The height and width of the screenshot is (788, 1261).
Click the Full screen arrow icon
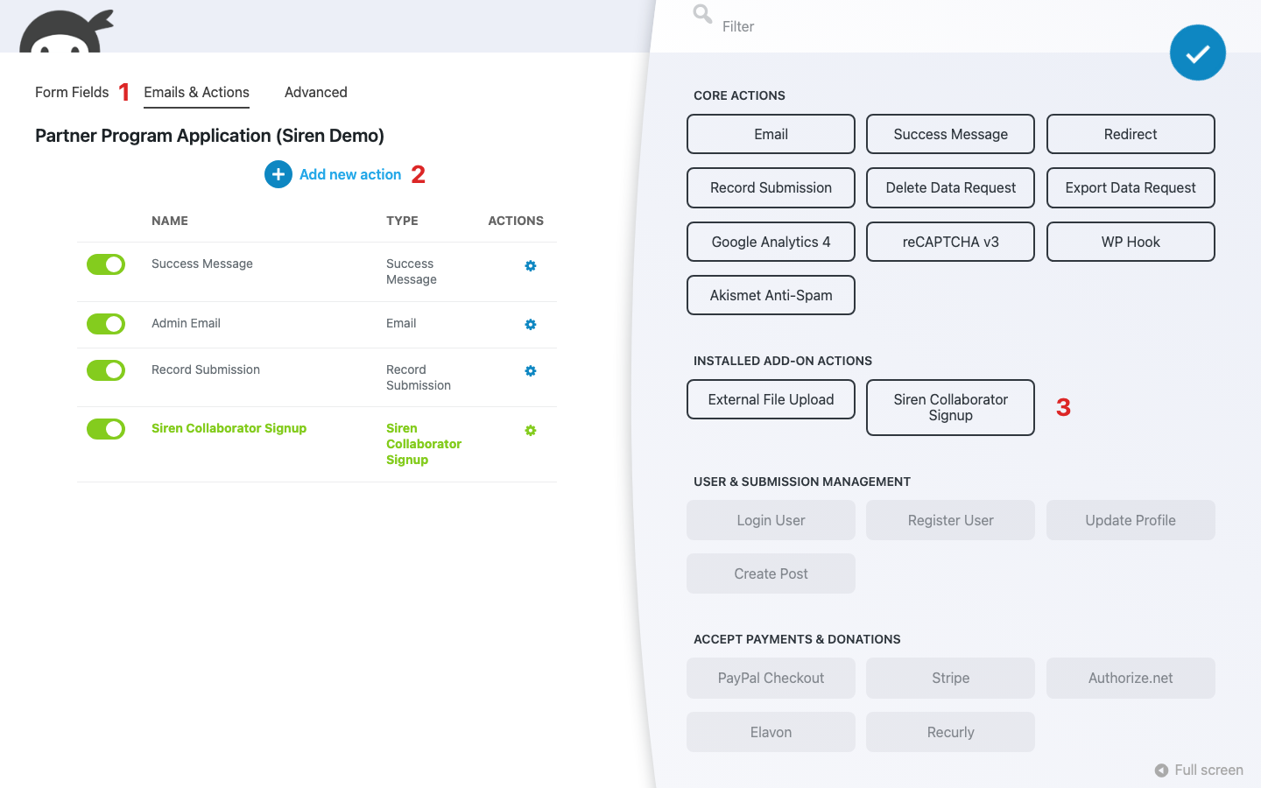(x=1161, y=770)
